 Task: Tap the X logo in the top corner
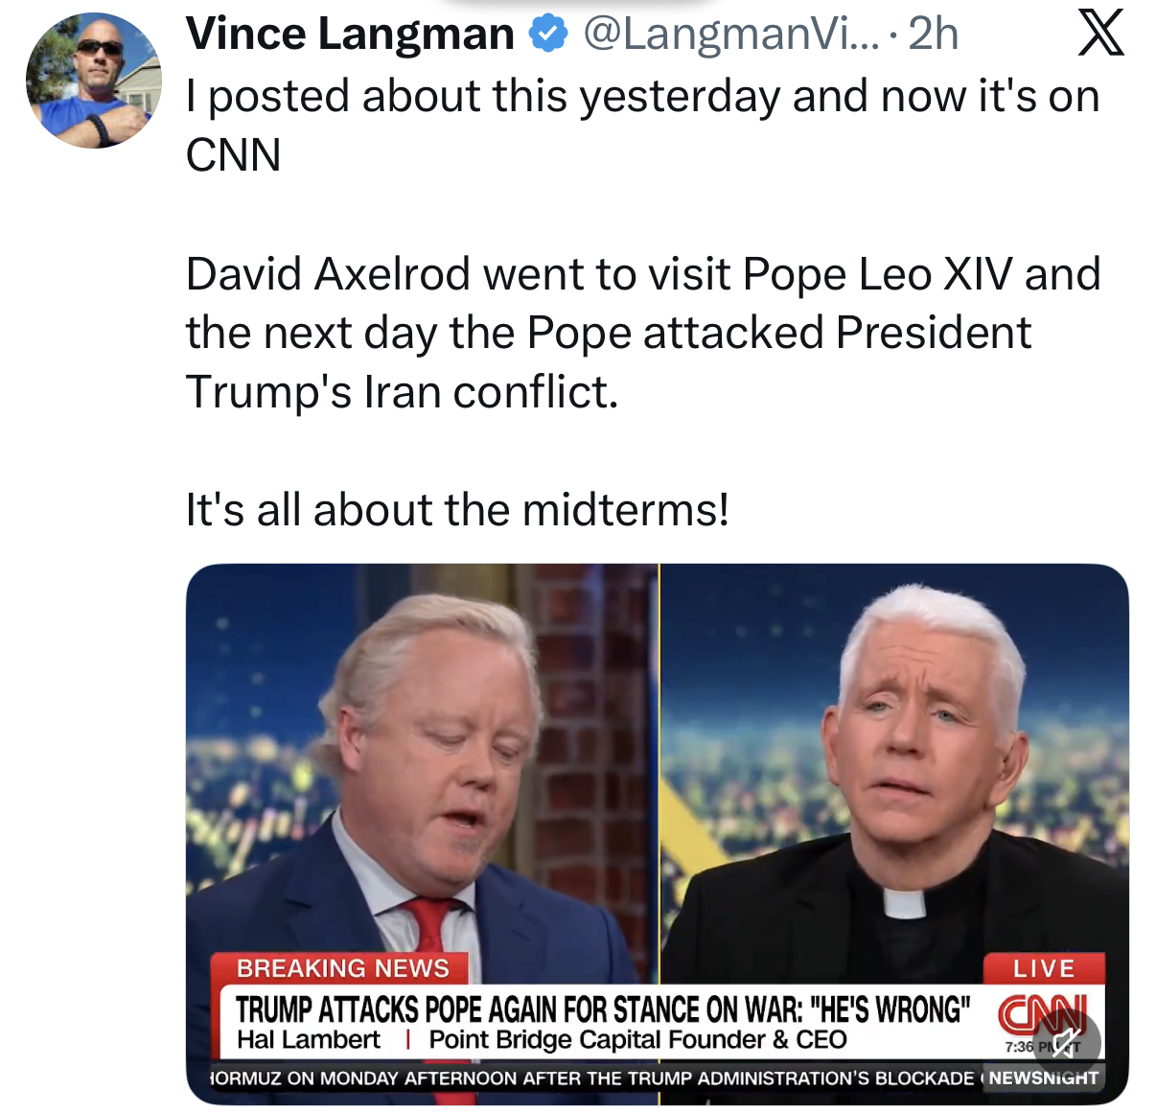point(1101,35)
